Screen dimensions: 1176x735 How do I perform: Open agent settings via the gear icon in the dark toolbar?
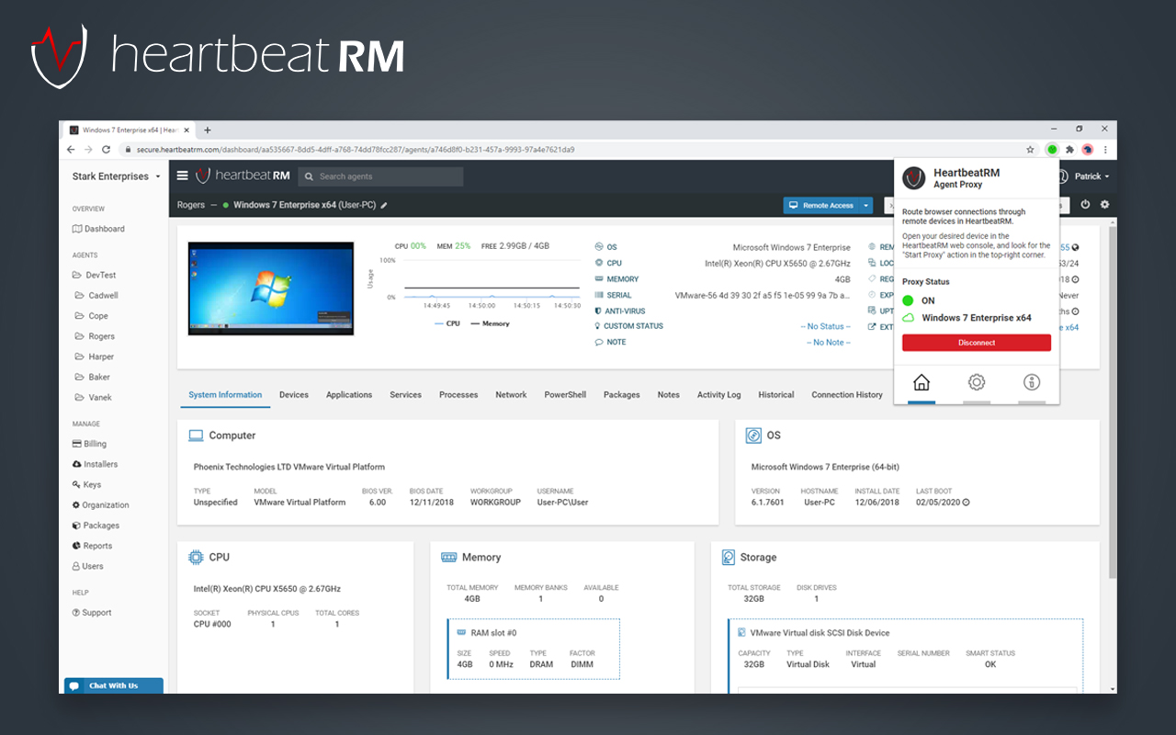(x=1104, y=205)
